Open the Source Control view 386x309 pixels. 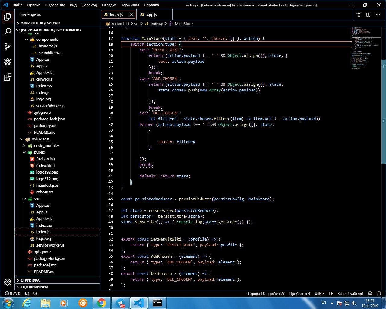tap(8, 47)
